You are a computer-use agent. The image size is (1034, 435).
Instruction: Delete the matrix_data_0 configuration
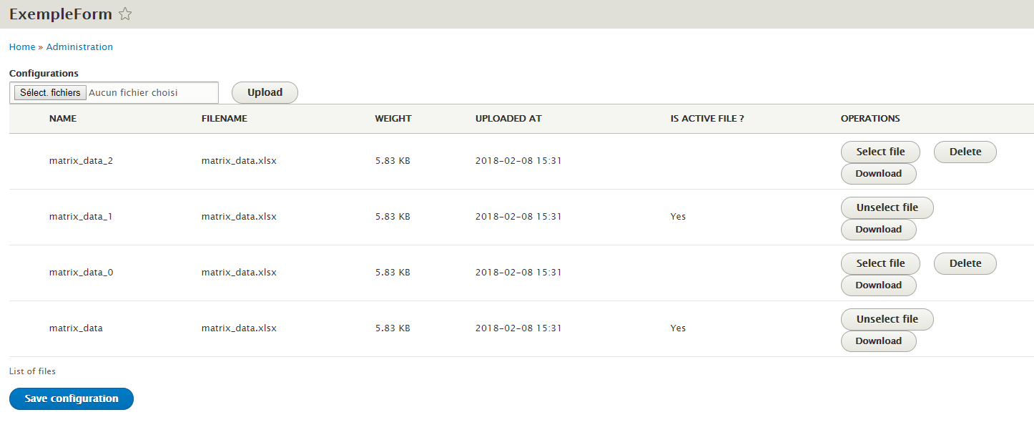coord(965,263)
